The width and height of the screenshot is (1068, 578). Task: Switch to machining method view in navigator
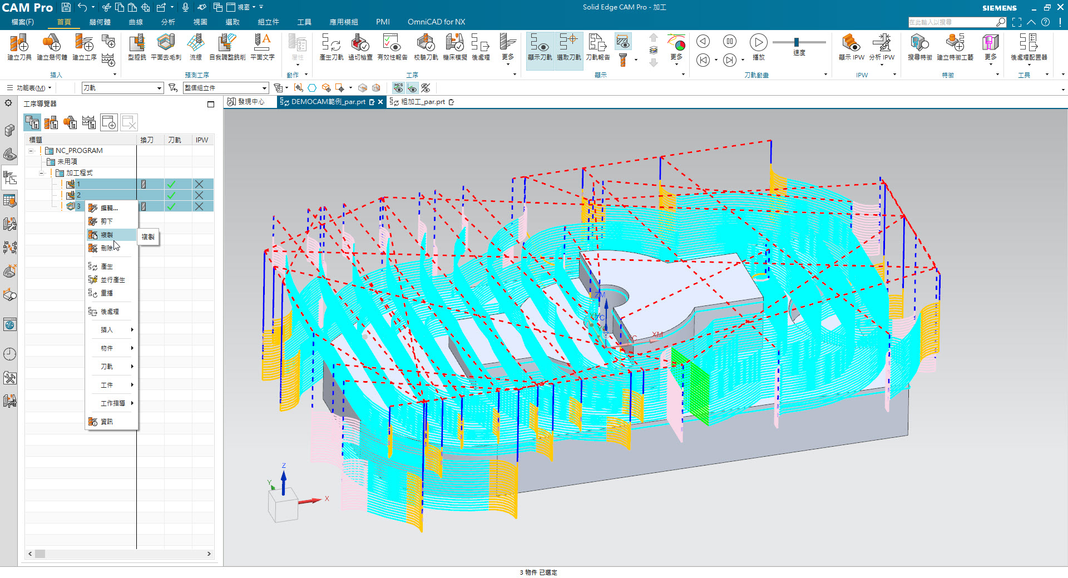pos(89,122)
